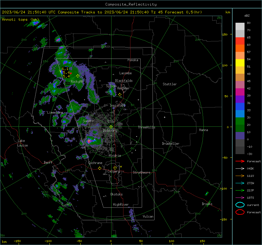The height and width of the screenshot is (245, 262).
Task: Click the cyan current ellipse icon
Action: [x=240, y=205]
